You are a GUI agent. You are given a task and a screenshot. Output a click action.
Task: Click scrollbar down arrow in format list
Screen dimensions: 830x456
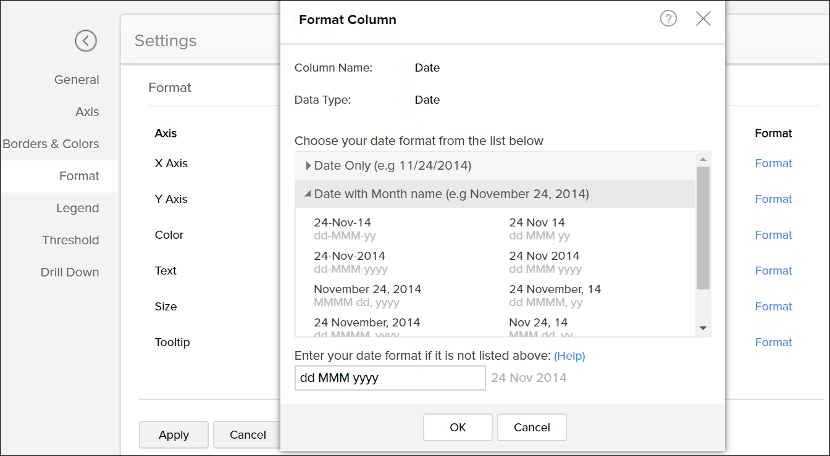tap(703, 328)
